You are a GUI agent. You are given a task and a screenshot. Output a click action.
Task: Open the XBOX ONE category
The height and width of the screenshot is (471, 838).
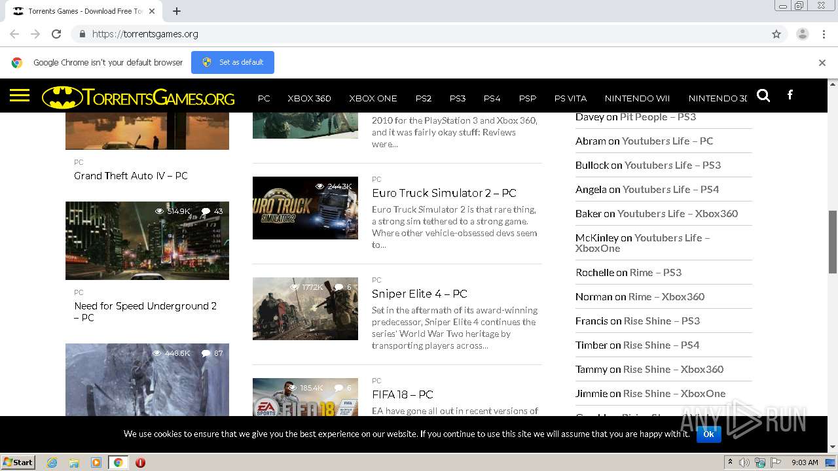pyautogui.click(x=373, y=98)
